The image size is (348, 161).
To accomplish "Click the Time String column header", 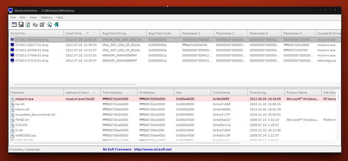I will [266, 93].
